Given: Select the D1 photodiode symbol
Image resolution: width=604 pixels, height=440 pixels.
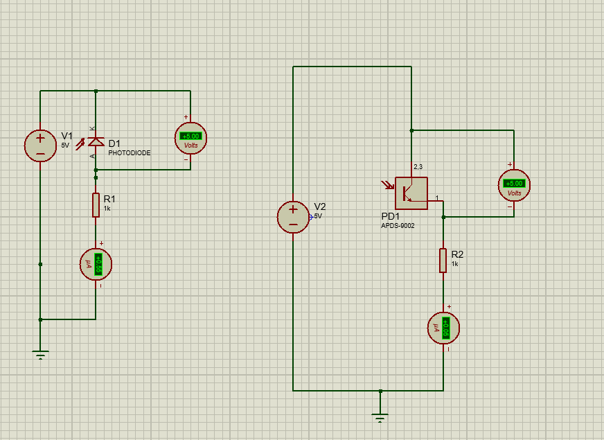Looking at the screenshot, I should 96,142.
